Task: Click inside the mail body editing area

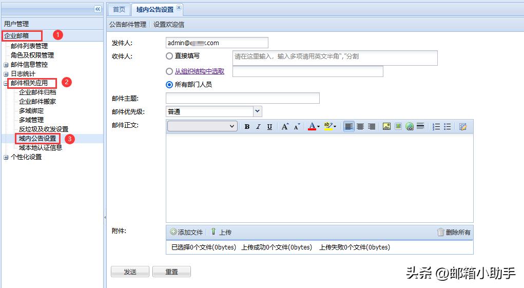Action: tap(319, 178)
